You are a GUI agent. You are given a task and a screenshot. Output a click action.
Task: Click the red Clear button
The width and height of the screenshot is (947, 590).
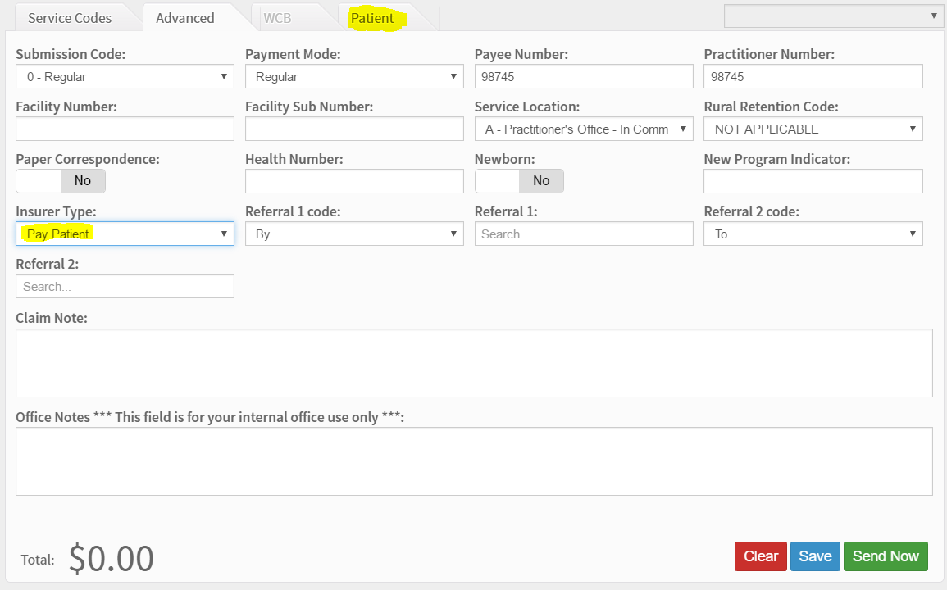pos(760,556)
